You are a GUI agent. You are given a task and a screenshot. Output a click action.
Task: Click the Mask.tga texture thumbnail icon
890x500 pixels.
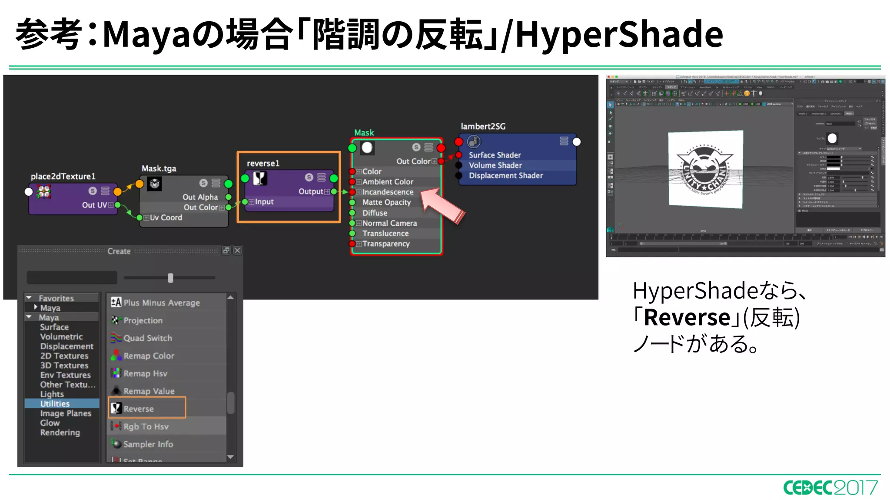pos(154,184)
